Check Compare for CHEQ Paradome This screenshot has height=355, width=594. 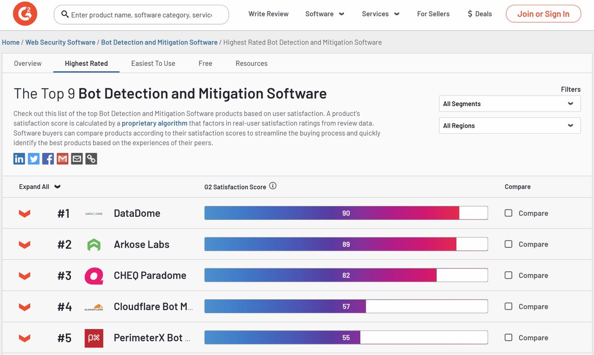point(508,275)
